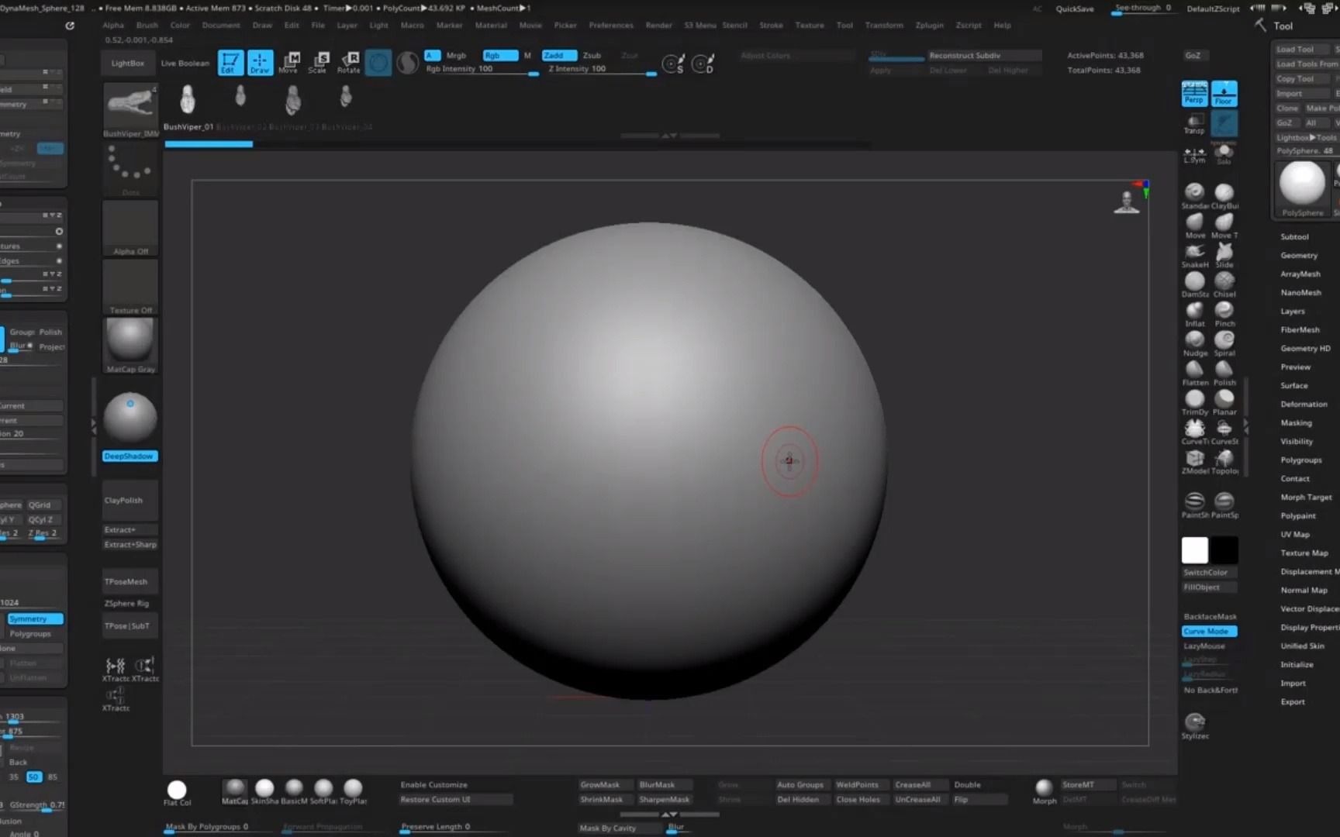
Task: Select the Inflat brush
Action: pyautogui.click(x=1195, y=314)
